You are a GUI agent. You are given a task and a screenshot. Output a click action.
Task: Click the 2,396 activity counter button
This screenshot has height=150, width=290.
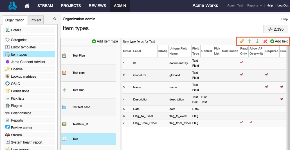point(276,29)
